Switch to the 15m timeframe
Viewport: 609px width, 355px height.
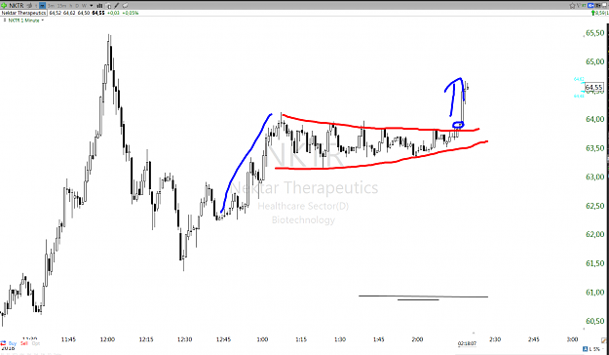(x=61, y=6)
